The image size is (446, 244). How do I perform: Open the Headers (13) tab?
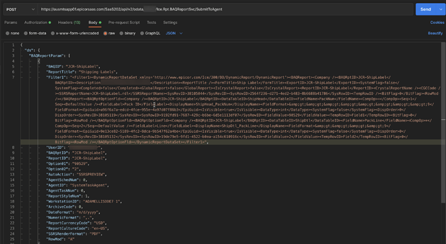[x=69, y=23]
